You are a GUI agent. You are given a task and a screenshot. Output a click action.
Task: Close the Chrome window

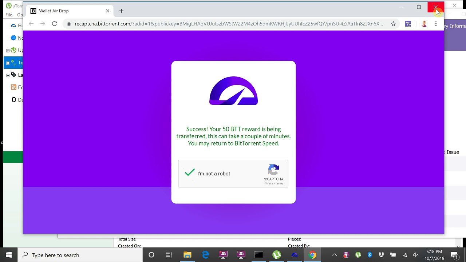435,7
